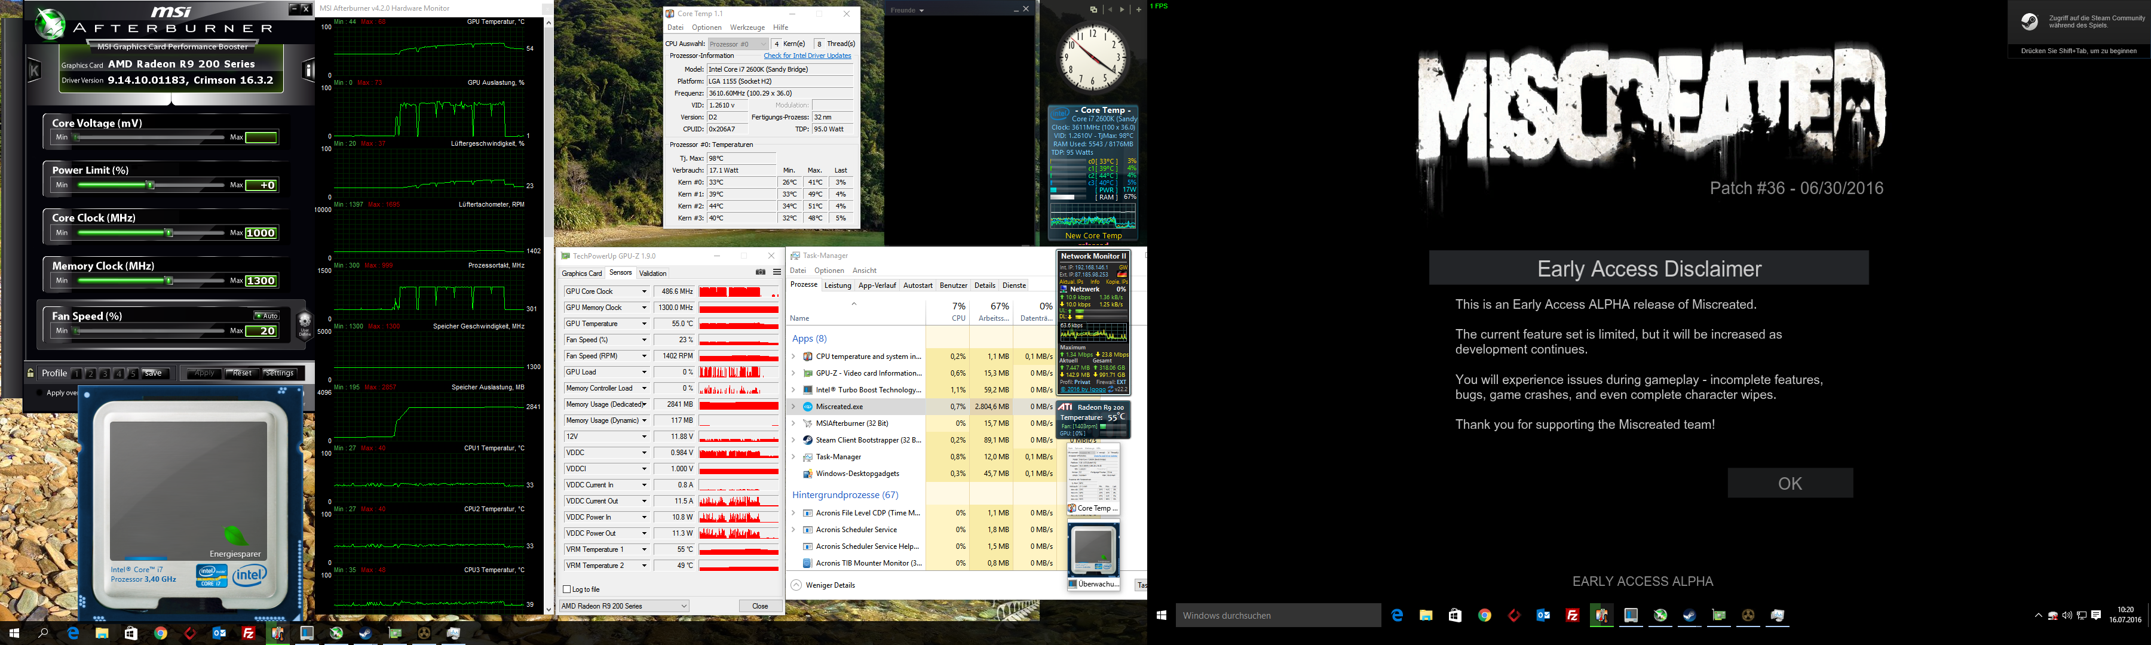This screenshot has width=2151, height=645.
Task: Click the profile lock icon in Afterburner
Action: click(31, 373)
